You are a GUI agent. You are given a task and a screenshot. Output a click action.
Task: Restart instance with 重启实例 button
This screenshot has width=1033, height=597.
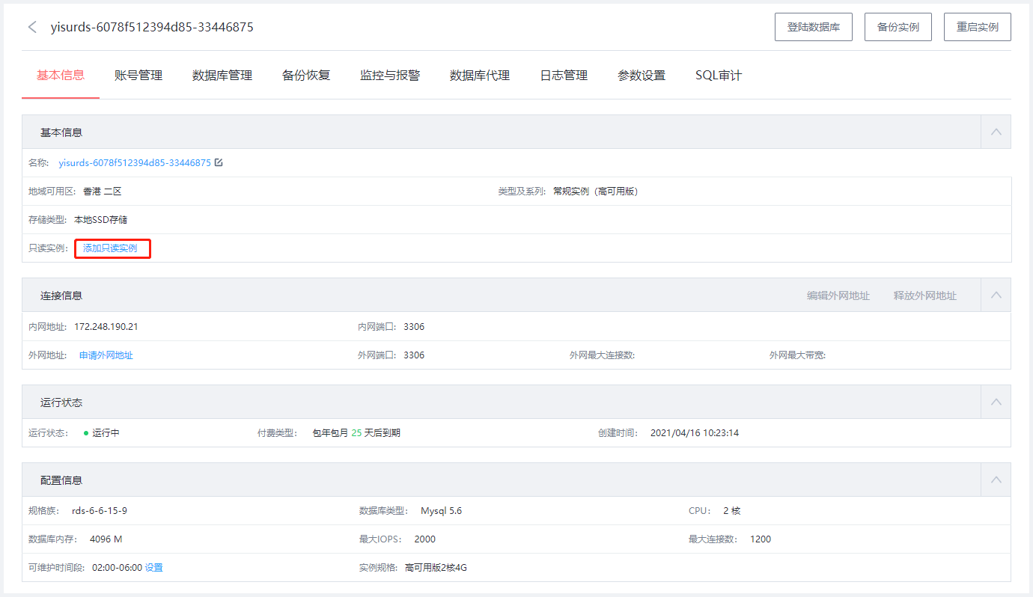point(978,27)
